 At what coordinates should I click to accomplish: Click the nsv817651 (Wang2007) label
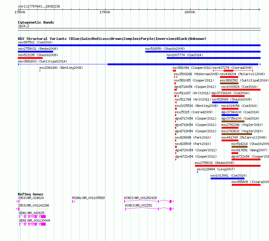pyautogui.click(x=249, y=150)
